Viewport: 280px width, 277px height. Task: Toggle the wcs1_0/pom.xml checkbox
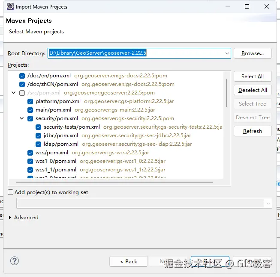[30, 161]
